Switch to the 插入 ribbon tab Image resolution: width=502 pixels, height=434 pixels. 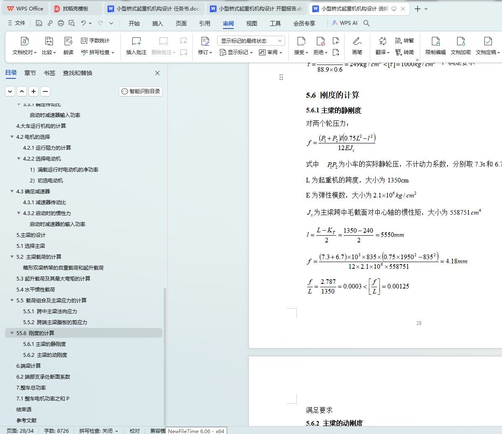click(157, 23)
